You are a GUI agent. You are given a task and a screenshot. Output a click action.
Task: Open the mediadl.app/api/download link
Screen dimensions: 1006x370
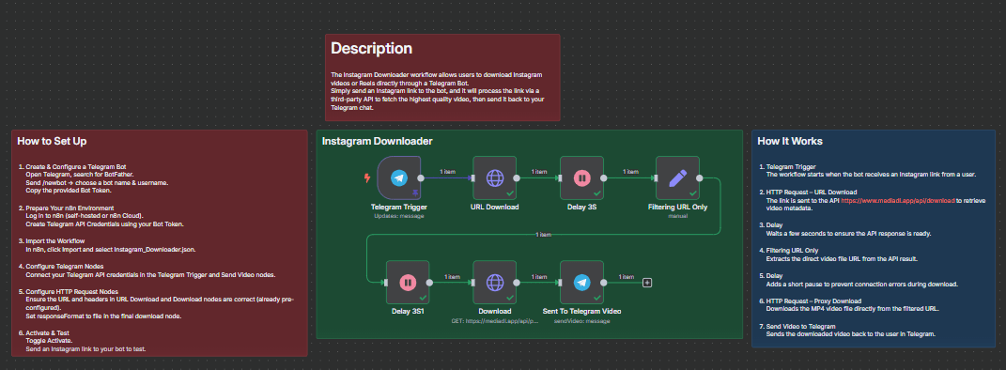898,201
